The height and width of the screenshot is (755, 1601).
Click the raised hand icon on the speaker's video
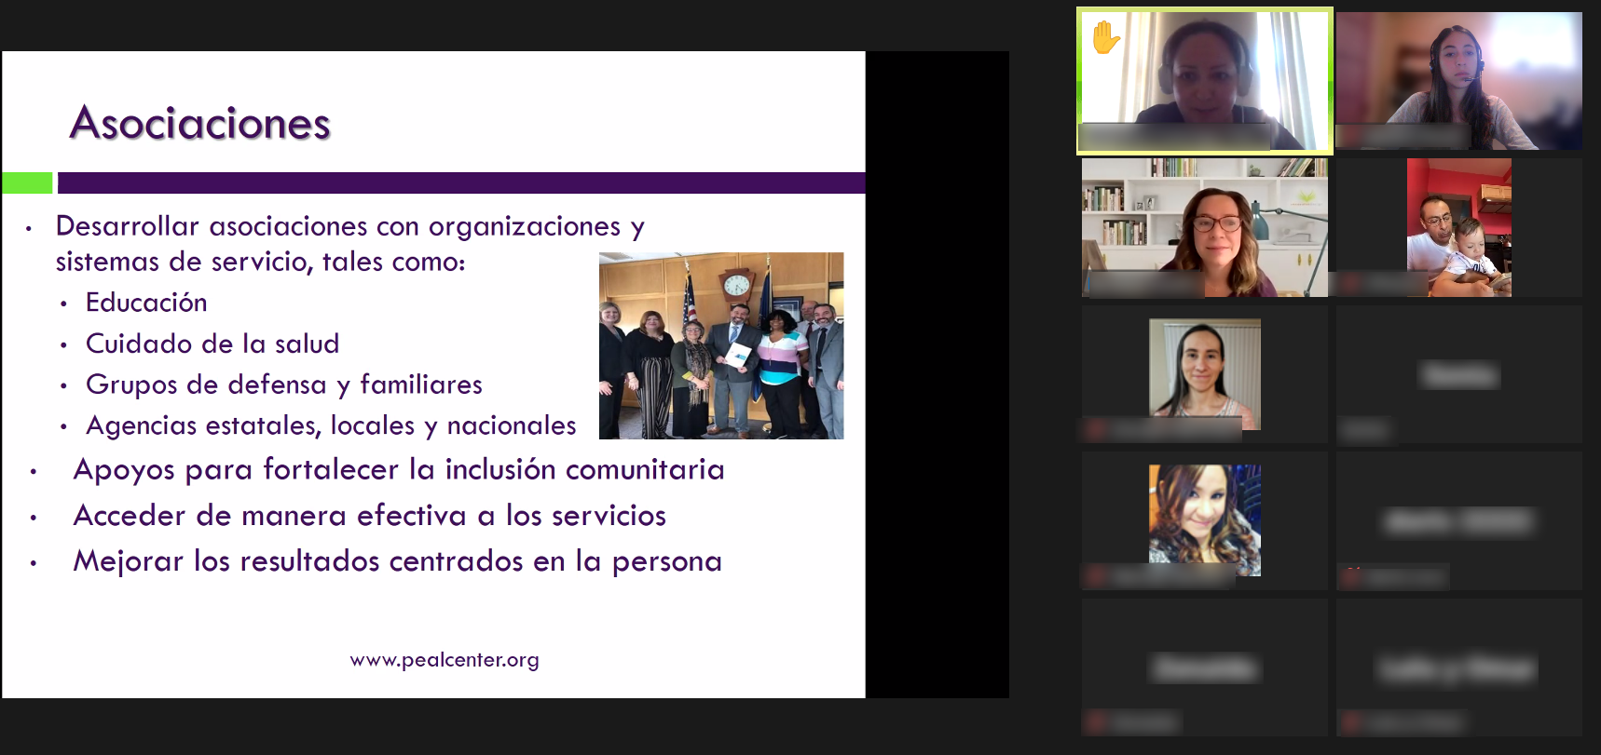coord(1106,38)
